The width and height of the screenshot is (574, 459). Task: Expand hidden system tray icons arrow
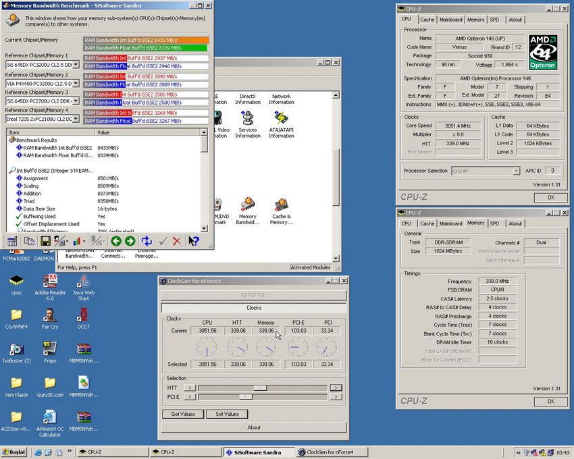coord(519,453)
